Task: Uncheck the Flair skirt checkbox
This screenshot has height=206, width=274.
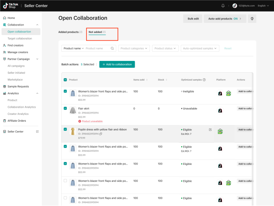Action: click(x=65, y=109)
